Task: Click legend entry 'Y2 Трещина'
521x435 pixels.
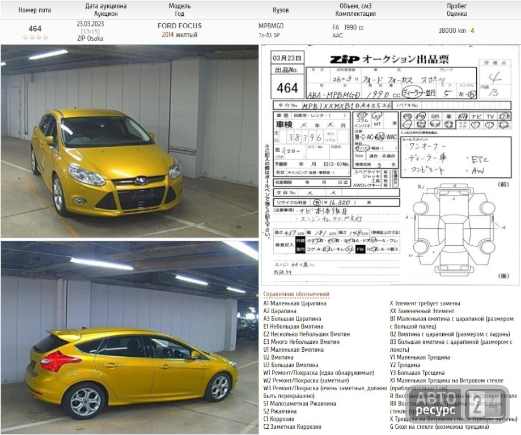Action: [405, 365]
